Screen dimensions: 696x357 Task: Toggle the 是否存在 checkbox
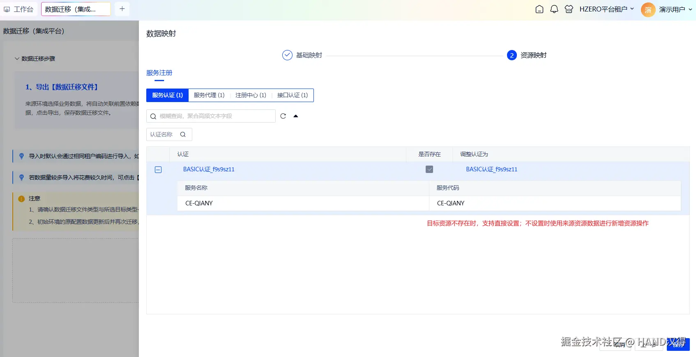pyautogui.click(x=429, y=169)
